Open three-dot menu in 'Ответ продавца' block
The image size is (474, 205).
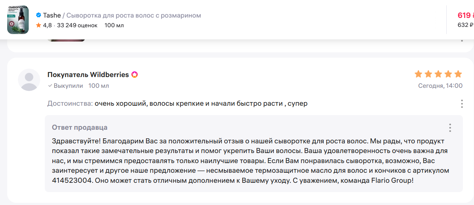pos(450,128)
